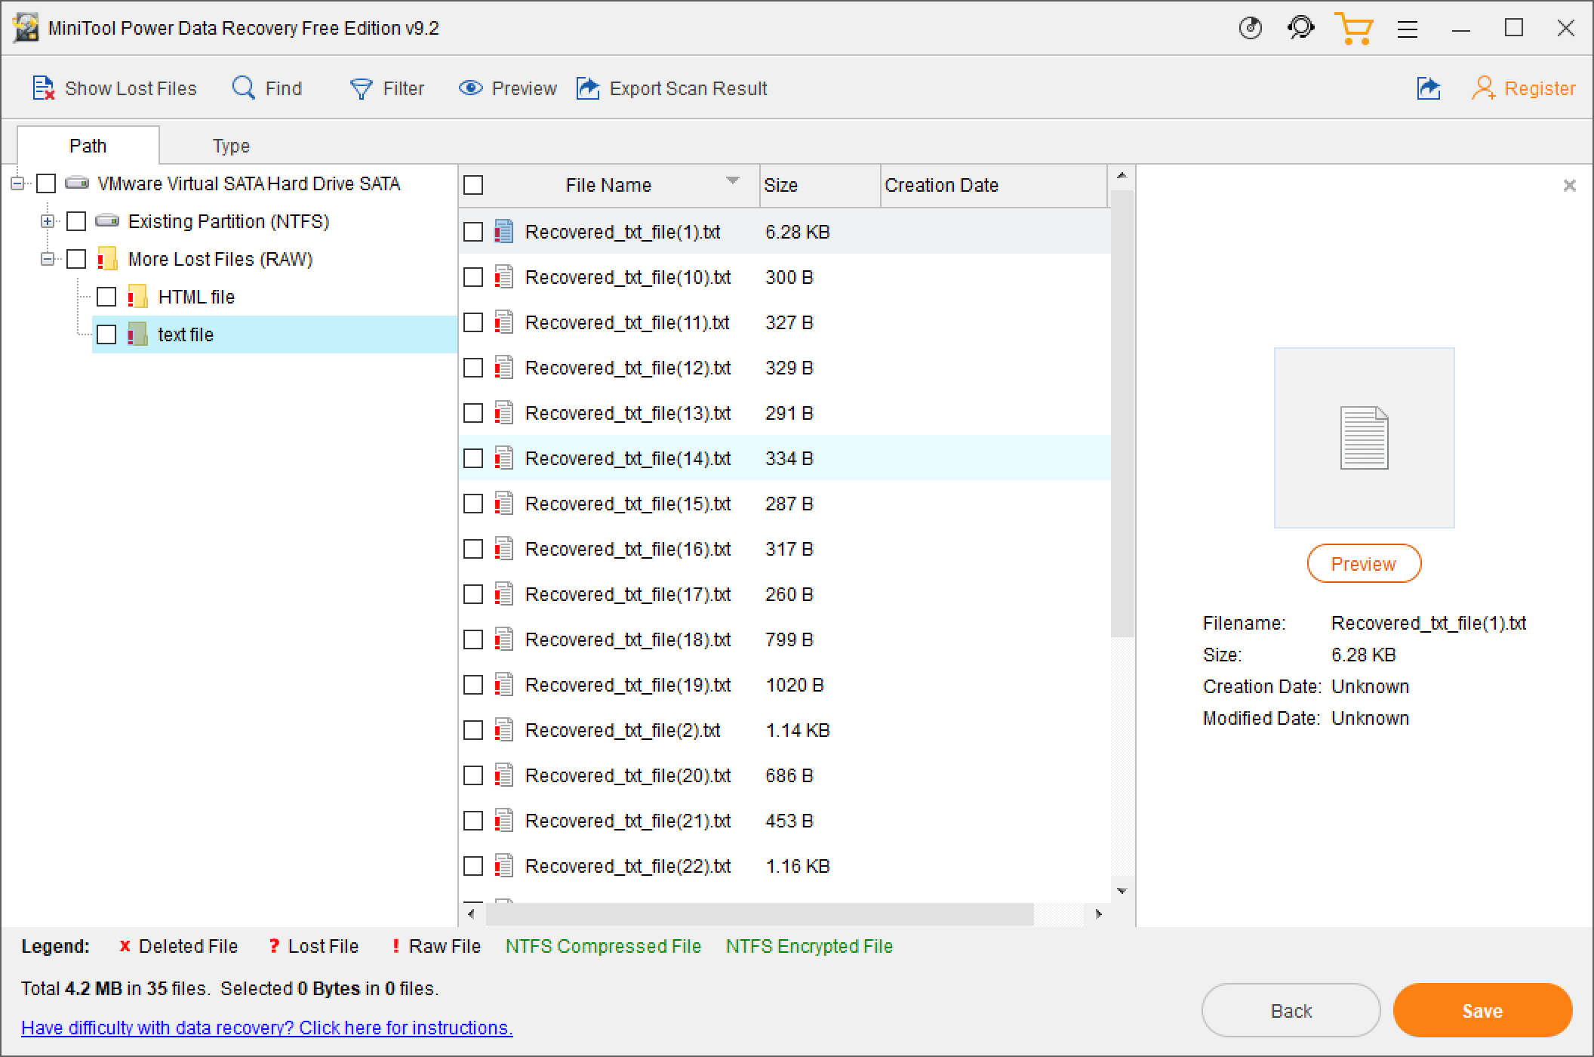Expand the Existing Partition (NTFS) node
Screen dimensions: 1594x1057
48,221
